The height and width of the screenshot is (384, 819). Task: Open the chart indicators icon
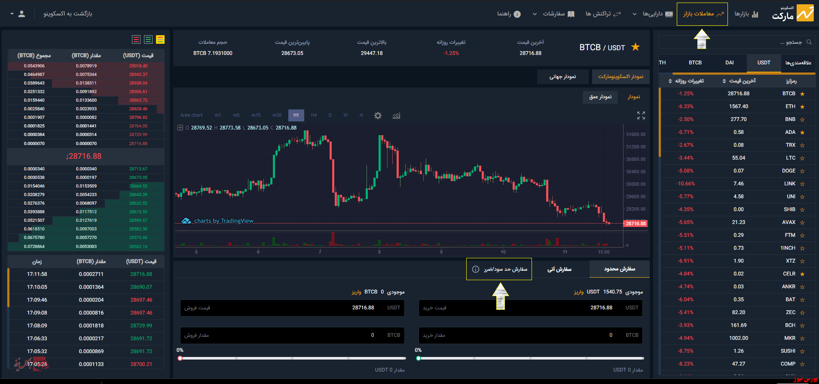(396, 115)
